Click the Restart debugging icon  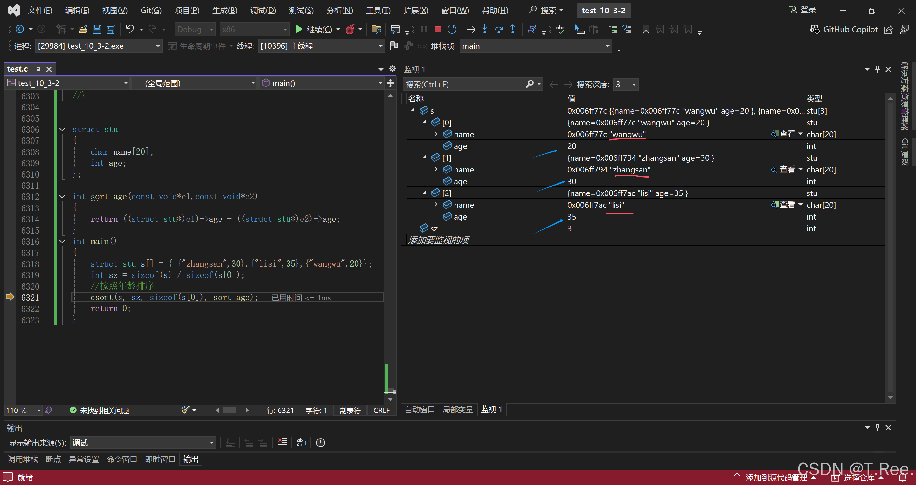[452, 30]
